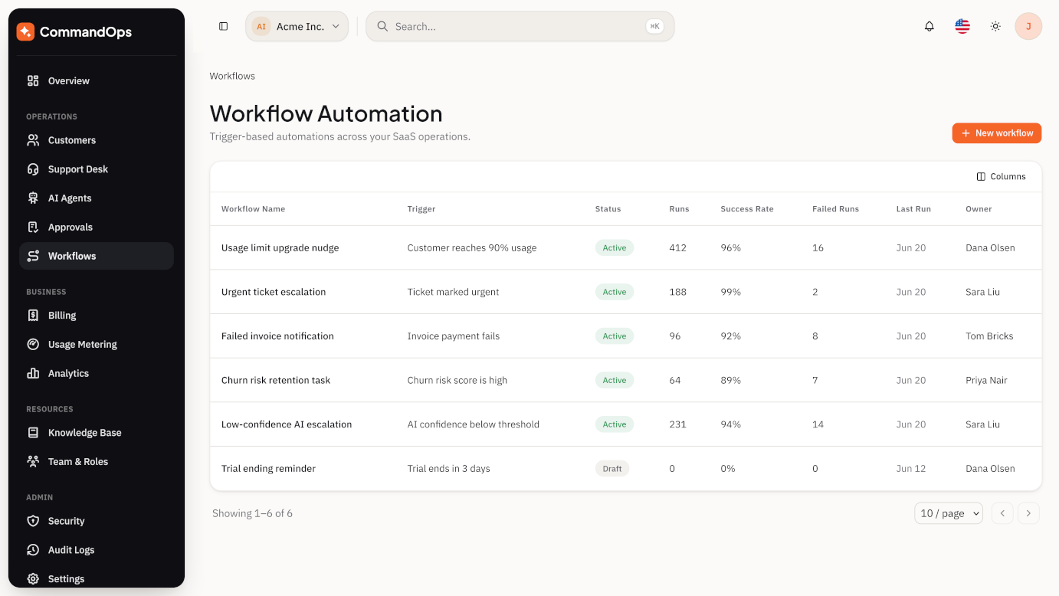Click Active badge in Urgent ticket row

[x=615, y=292]
